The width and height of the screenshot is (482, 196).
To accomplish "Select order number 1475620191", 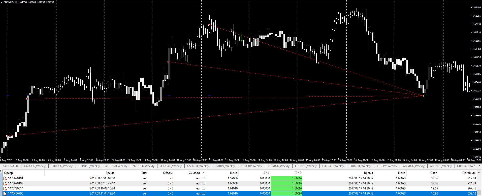I will [x=16, y=178].
